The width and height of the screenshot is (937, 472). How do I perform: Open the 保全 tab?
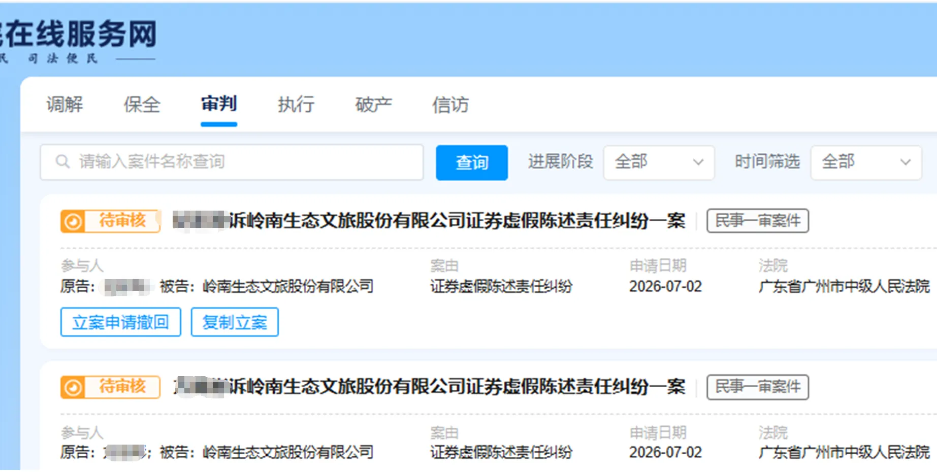(142, 105)
